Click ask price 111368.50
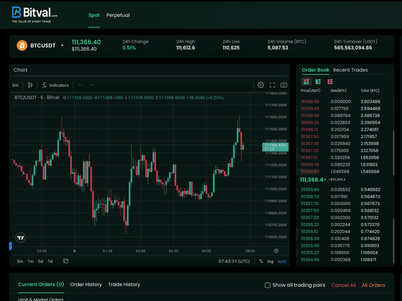Image resolution: width=402 pixels, height=301 pixels. coord(310,102)
